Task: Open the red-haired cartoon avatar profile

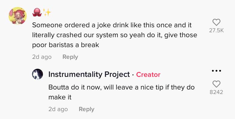Action: tap(18, 15)
